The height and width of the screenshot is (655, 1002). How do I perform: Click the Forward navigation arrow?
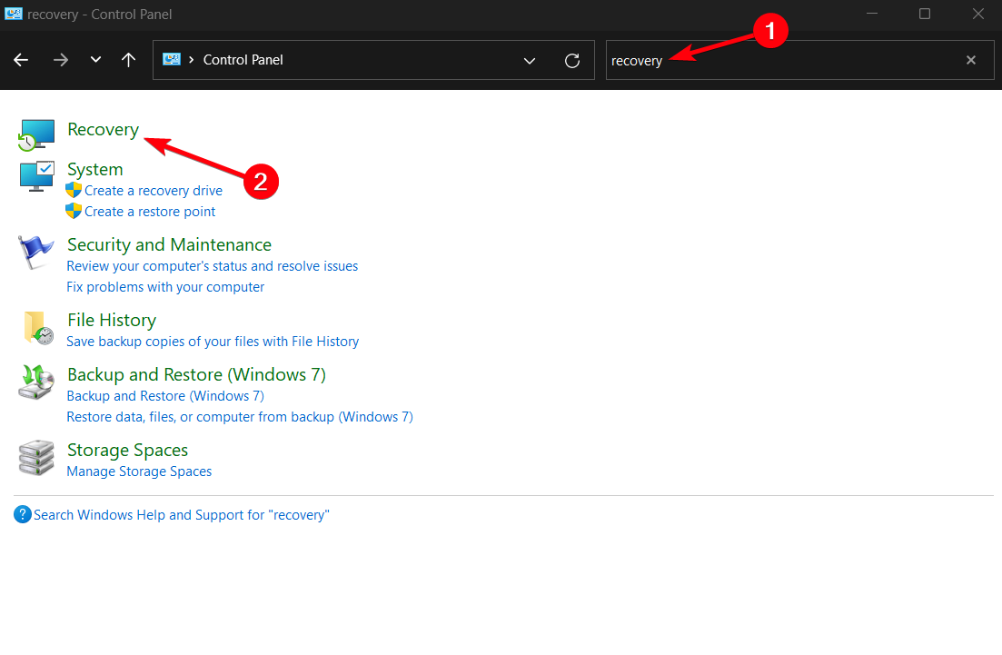[61, 60]
